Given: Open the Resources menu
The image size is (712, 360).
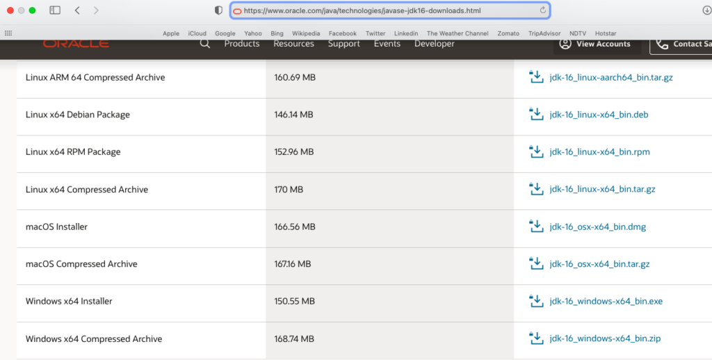Looking at the screenshot, I should [293, 44].
